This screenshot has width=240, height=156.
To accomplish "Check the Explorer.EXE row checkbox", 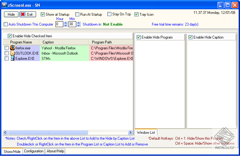I will coord(6,59).
